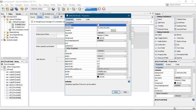196x110 pixels.
Task: Toggle editable checkbox in Properties dialog
Action: (98, 25)
